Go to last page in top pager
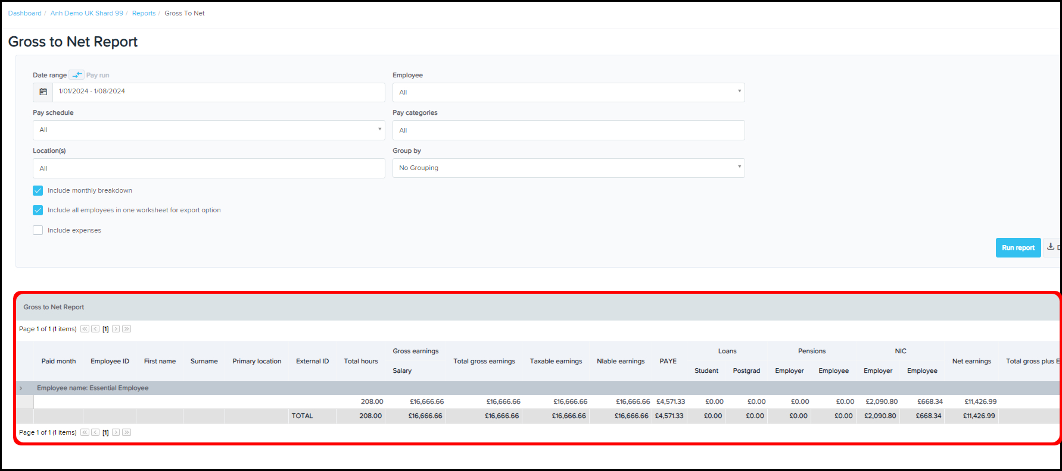Image resolution: width=1062 pixels, height=471 pixels. click(x=126, y=329)
